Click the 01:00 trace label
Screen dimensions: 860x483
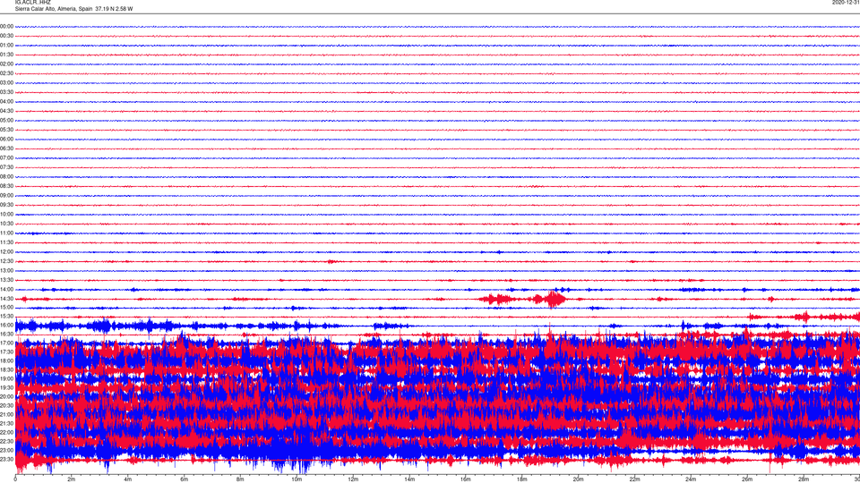[x=6, y=46]
